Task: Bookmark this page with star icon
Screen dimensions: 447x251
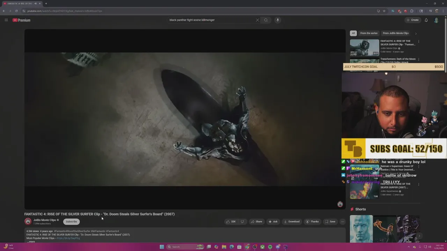Action: click(384, 11)
